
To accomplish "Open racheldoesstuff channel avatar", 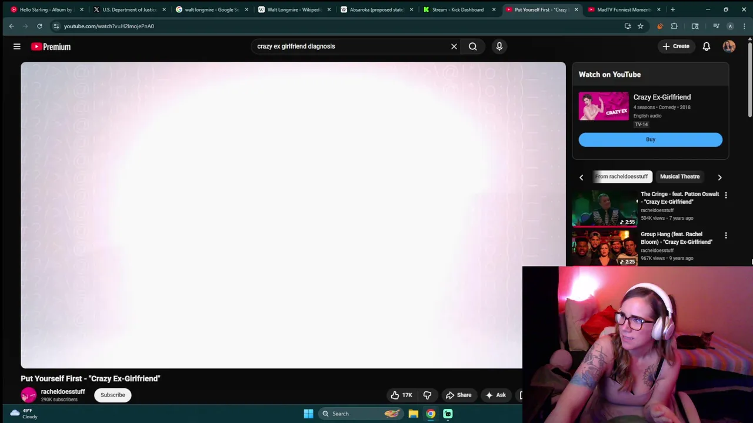I will pyautogui.click(x=28, y=395).
